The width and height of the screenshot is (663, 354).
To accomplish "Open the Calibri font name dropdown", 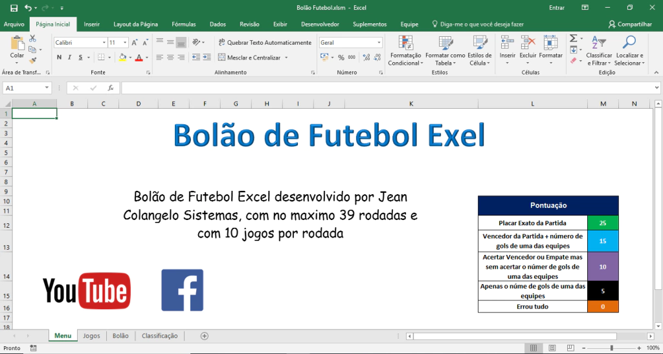I will tap(104, 43).
